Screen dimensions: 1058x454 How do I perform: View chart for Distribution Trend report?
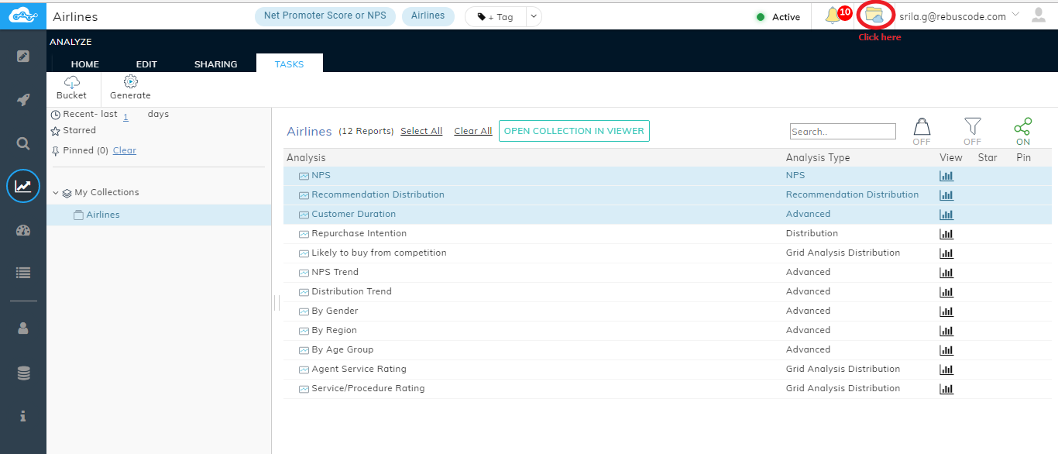tap(946, 292)
